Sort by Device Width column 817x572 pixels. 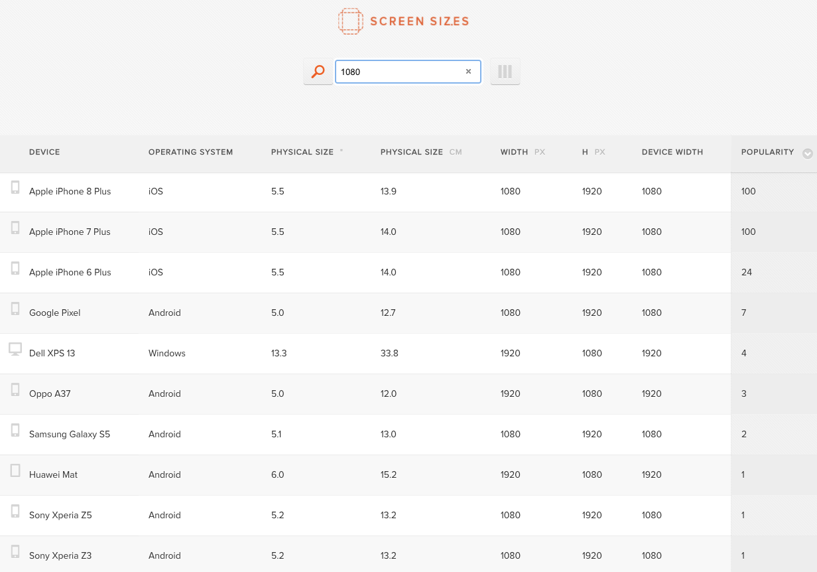(x=672, y=152)
